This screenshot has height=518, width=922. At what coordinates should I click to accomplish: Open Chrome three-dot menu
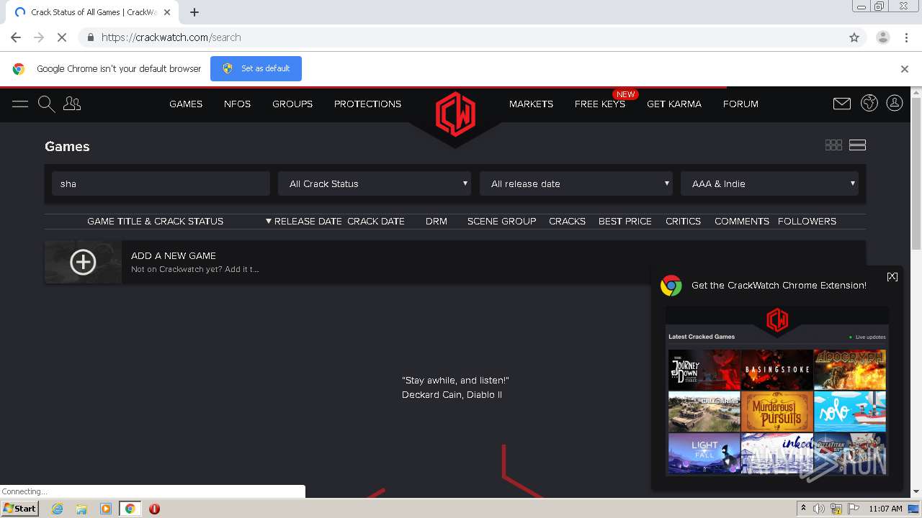905,37
